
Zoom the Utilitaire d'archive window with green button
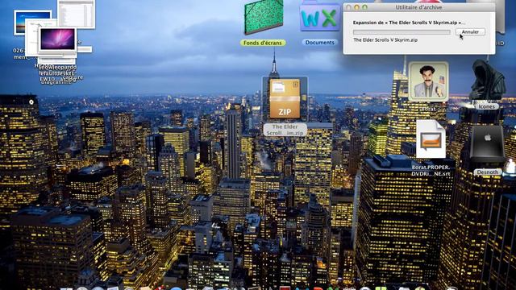(x=364, y=7)
